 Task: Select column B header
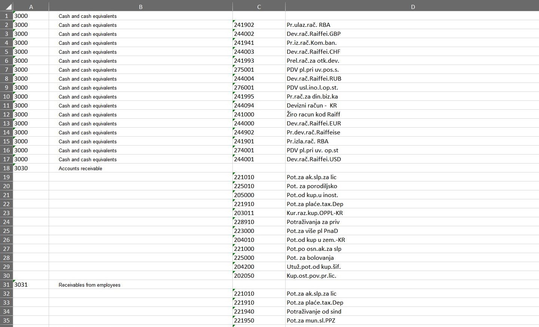pyautogui.click(x=141, y=6)
